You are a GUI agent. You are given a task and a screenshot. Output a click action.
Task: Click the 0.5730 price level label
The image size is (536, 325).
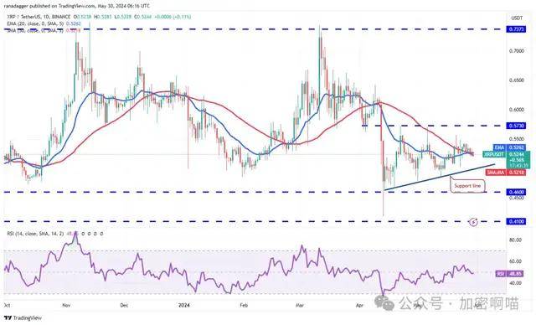click(517, 126)
